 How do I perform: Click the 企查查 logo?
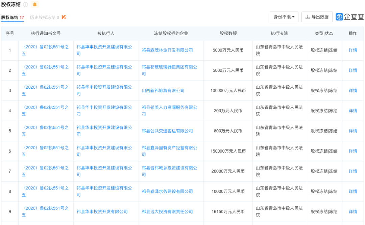click(349, 17)
